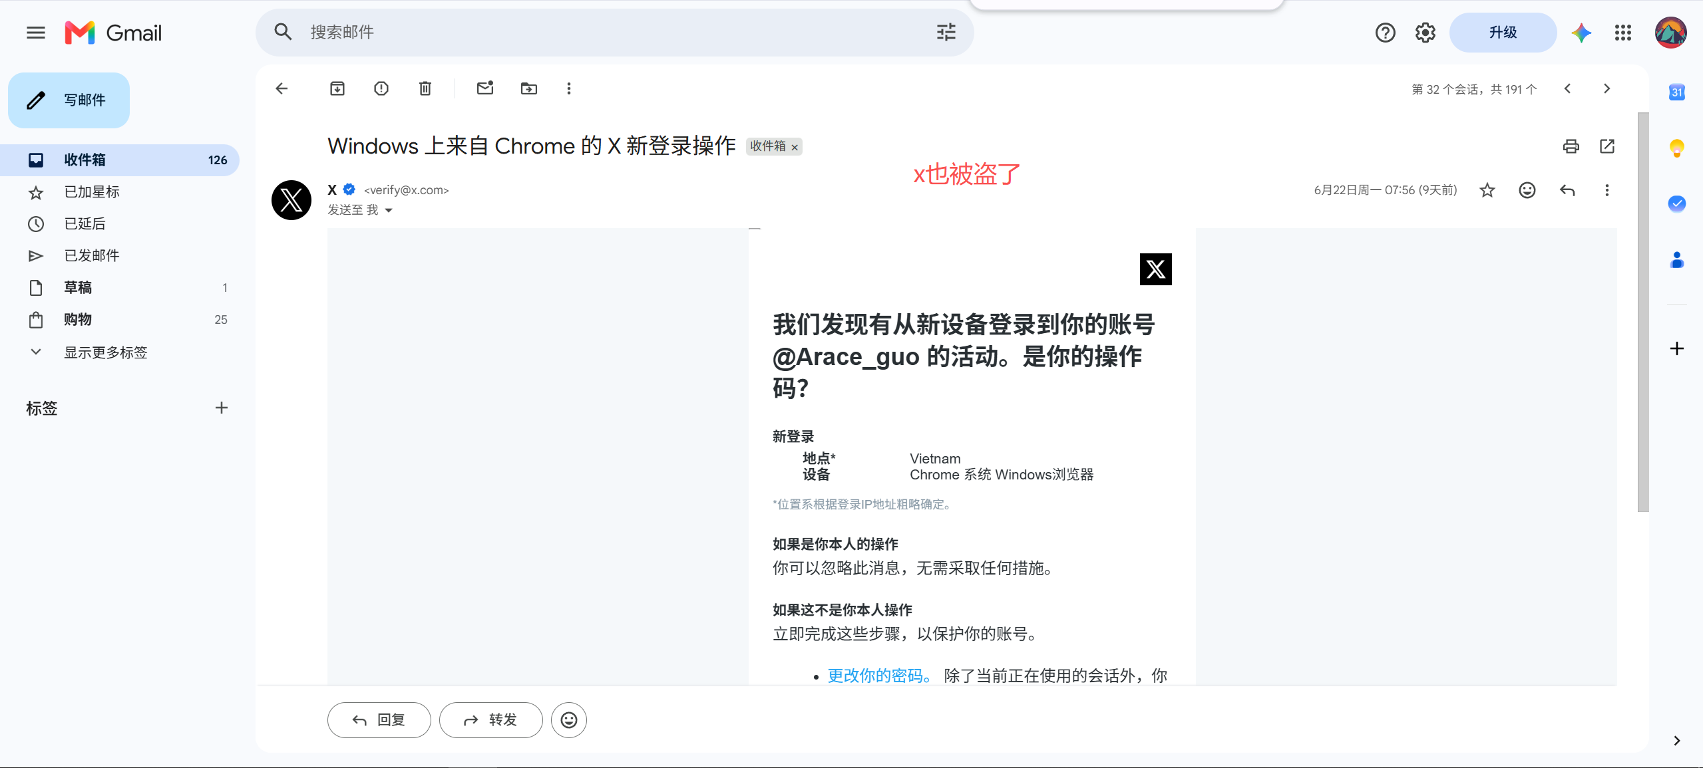Click sender address verify@x.com

point(406,190)
